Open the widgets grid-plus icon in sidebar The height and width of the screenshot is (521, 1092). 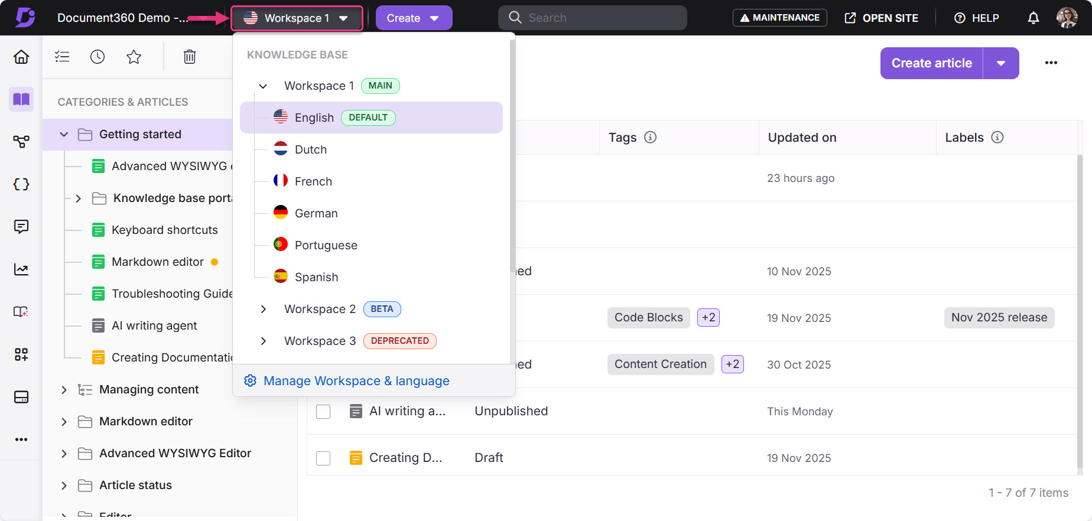click(x=21, y=354)
